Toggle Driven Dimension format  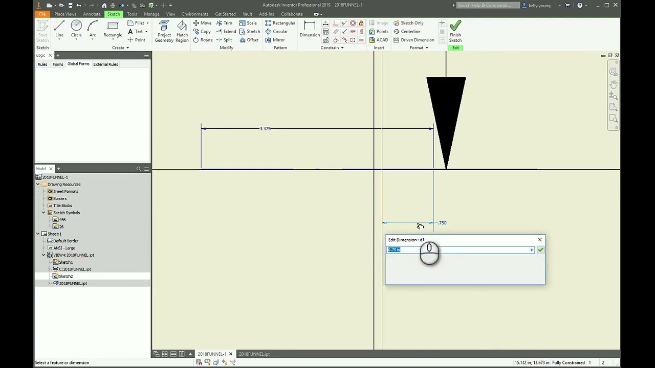[414, 40]
